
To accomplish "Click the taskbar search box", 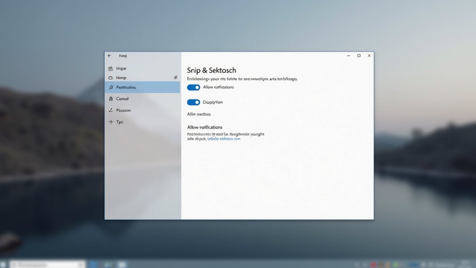I will pos(48,265).
